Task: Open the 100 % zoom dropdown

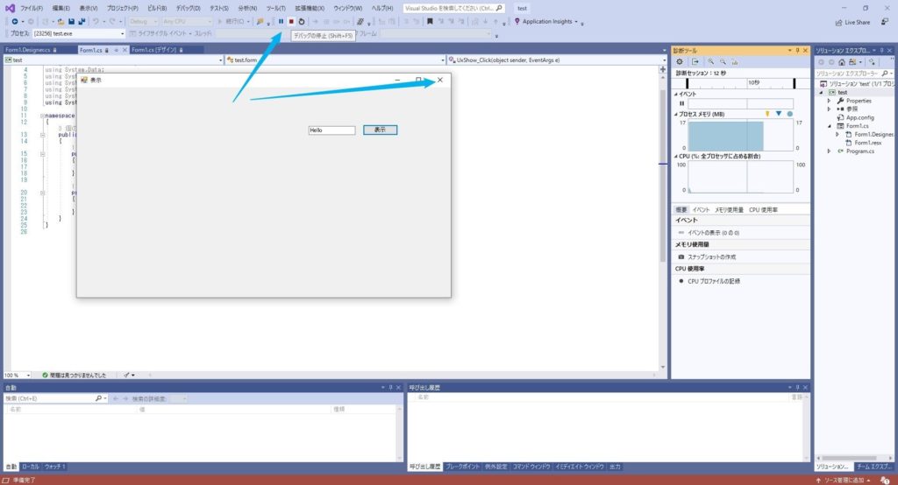Action: coord(18,376)
